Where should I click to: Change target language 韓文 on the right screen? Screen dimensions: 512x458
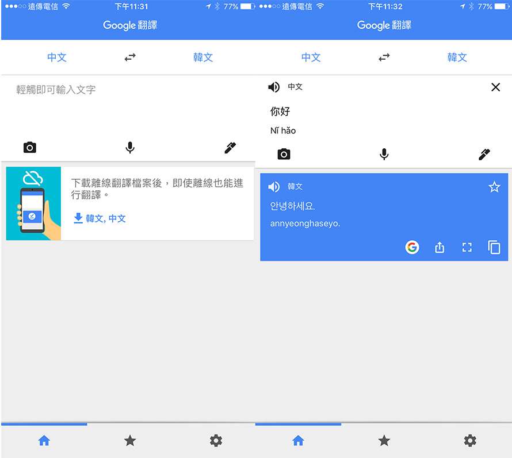click(457, 57)
